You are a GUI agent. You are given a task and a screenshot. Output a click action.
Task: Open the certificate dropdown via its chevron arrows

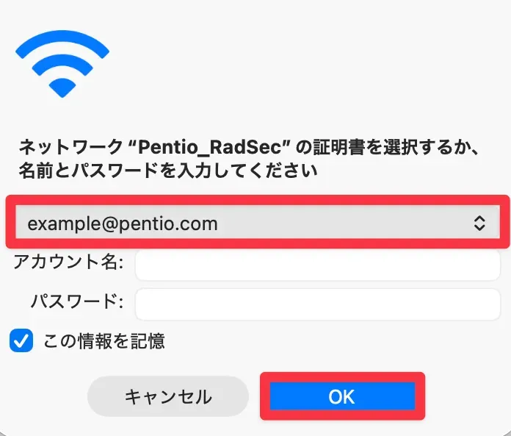click(479, 224)
